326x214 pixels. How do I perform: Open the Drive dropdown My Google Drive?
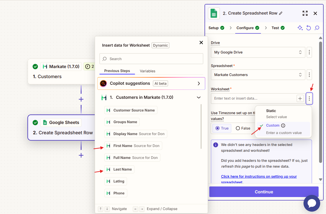pos(258,52)
